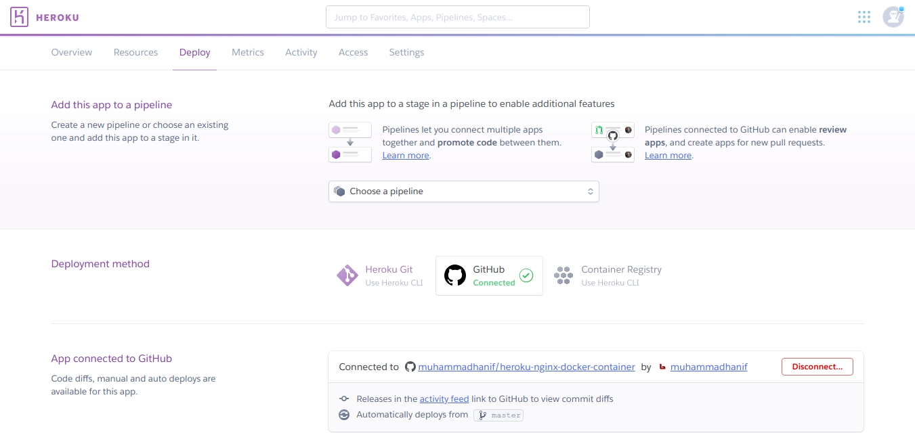Click the GitHub icon beside the repository name
The height and width of the screenshot is (433, 915).
pos(410,367)
